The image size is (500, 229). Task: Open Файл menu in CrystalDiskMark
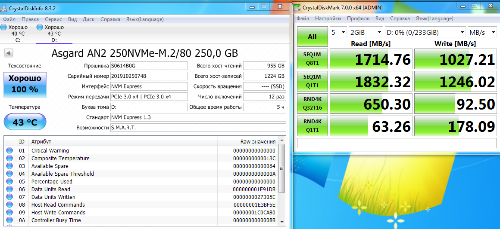tap(303, 18)
